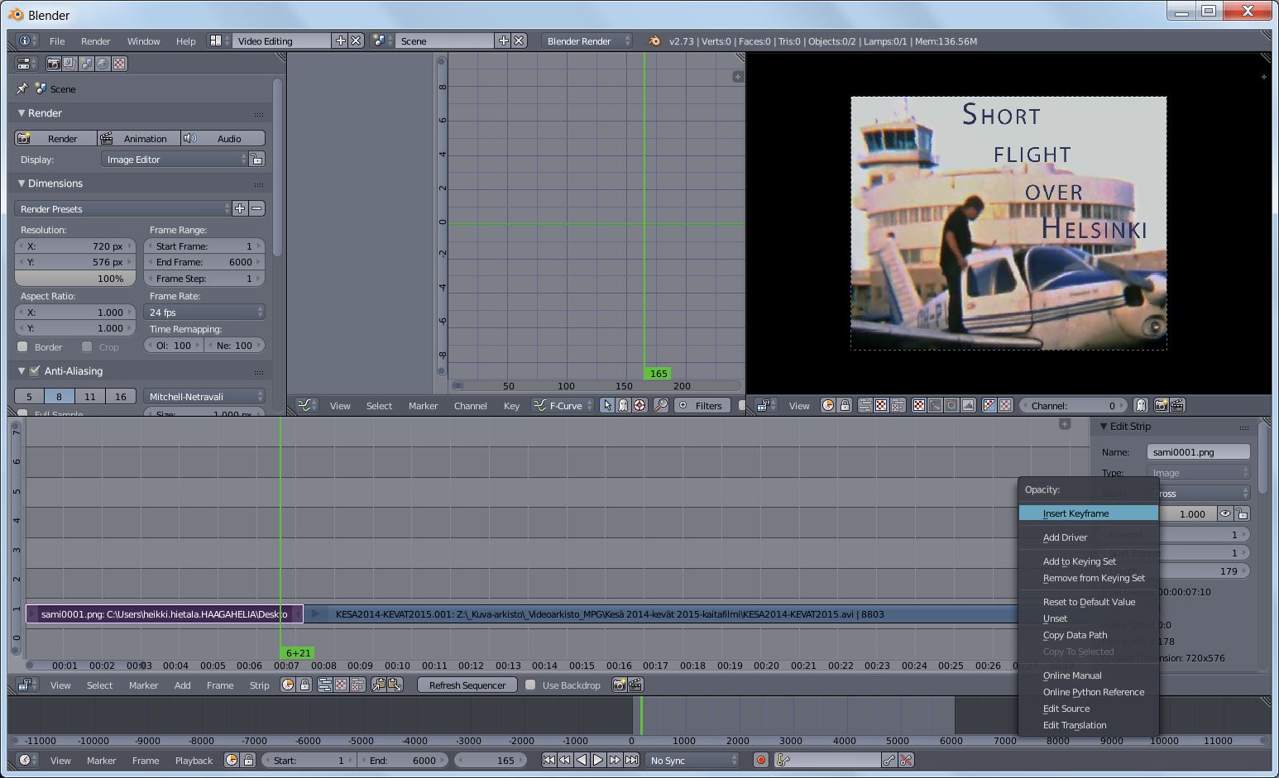Open the Display Image Editor dropdown

(175, 159)
